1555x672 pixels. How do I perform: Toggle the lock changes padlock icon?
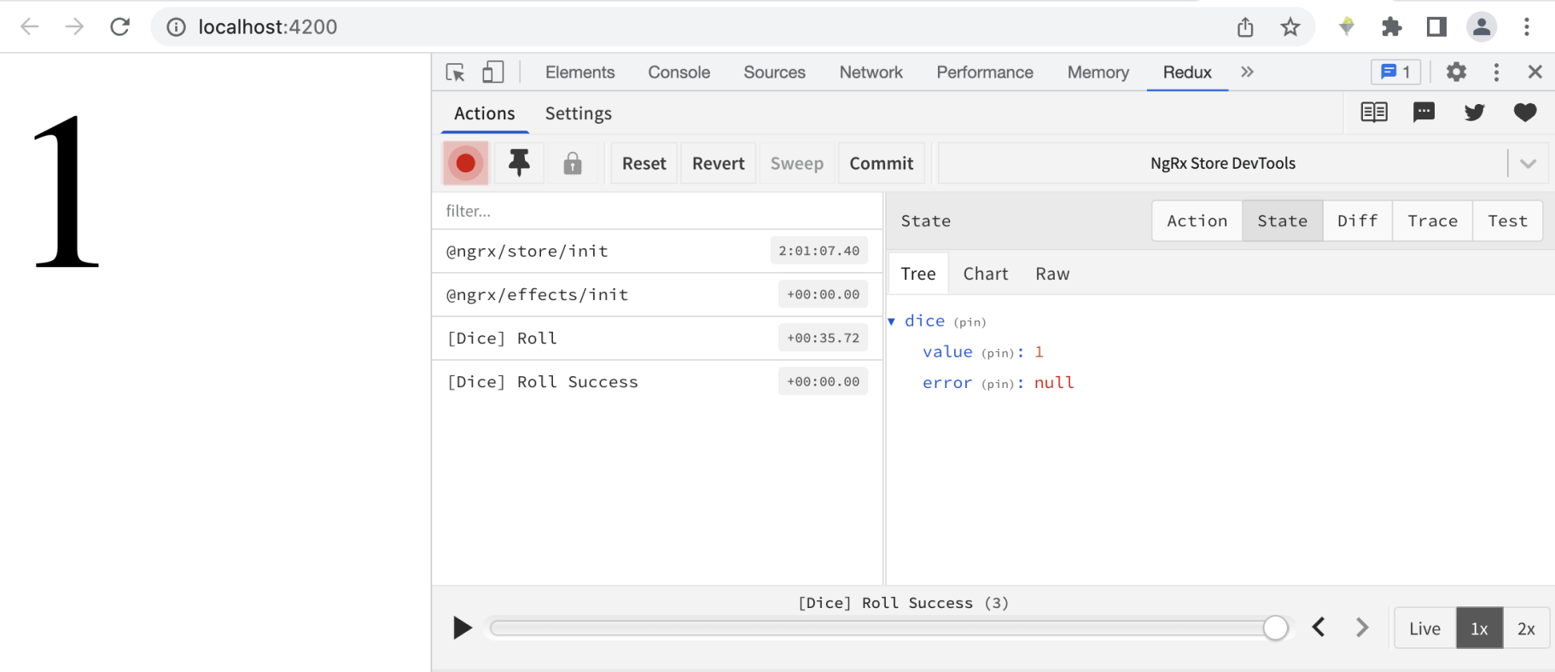573,163
